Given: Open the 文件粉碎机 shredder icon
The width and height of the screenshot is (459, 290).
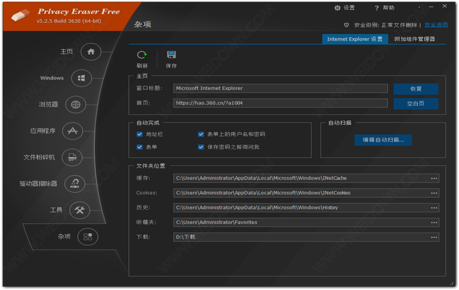Looking at the screenshot, I should point(72,157).
